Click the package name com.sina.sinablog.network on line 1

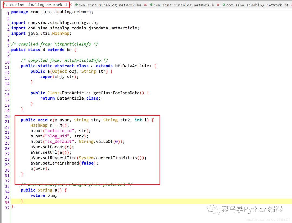coord(61,12)
